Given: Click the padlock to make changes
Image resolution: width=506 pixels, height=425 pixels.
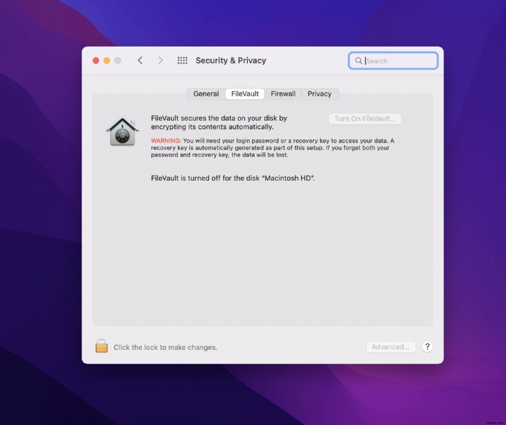Looking at the screenshot, I should 102,346.
